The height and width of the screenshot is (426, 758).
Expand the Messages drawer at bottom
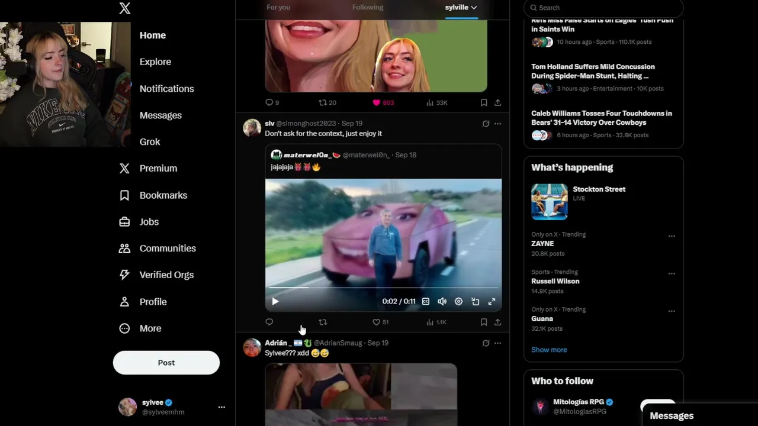click(x=700, y=415)
